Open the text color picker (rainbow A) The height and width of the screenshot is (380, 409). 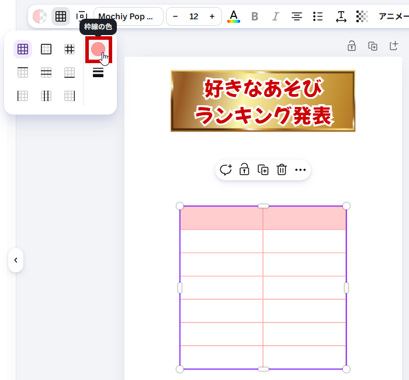[234, 16]
